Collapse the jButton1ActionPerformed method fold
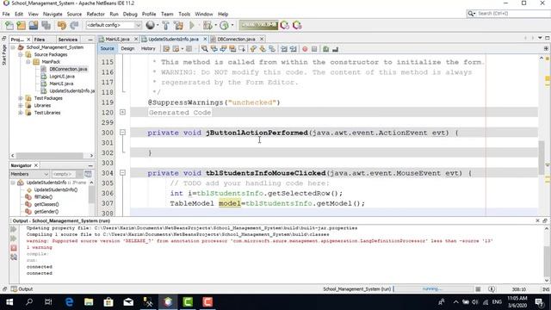Screen dimensions: 551x310 [122, 133]
